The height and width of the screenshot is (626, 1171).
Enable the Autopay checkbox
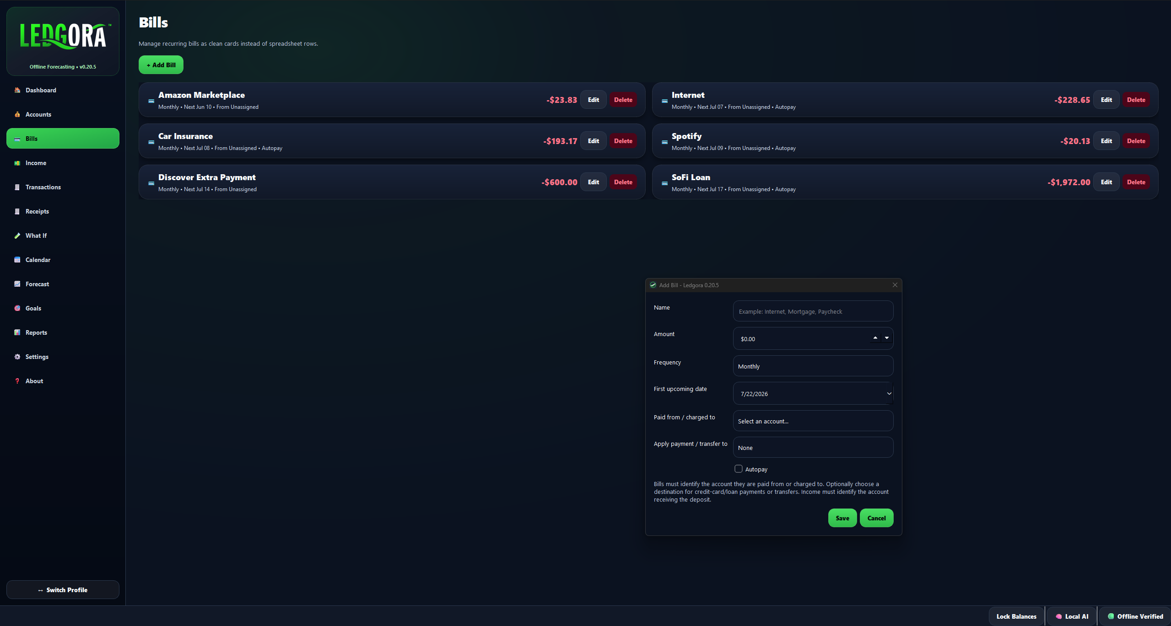(x=738, y=469)
